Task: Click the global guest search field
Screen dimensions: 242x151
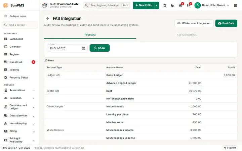Action: click(x=107, y=5)
